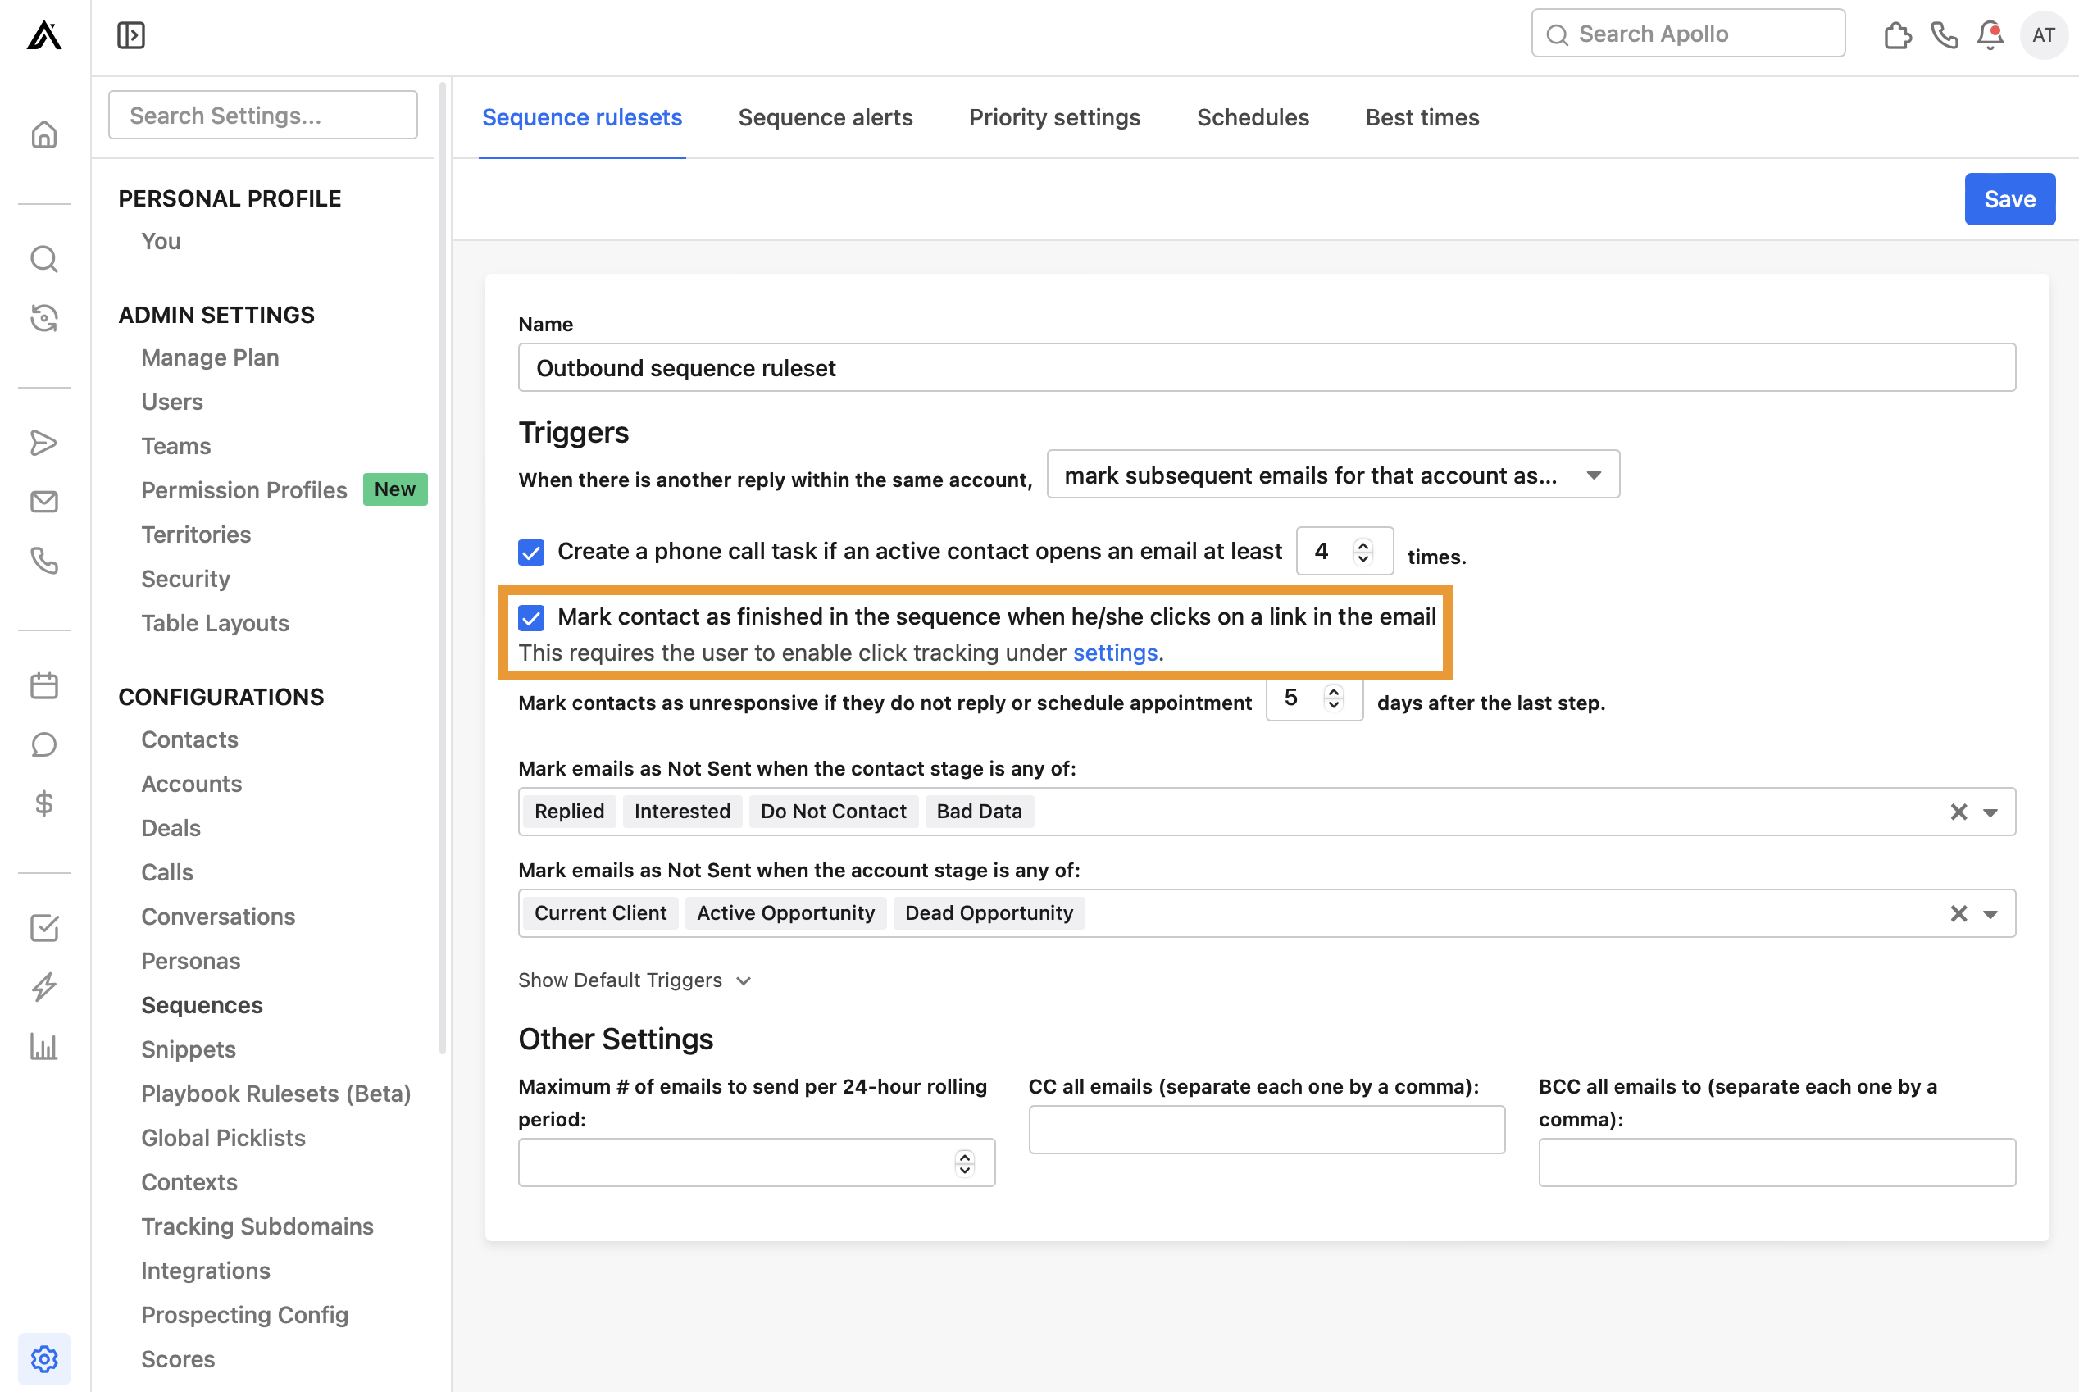Click the ruleset Name input field
This screenshot has height=1392, width=2079.
click(x=1267, y=367)
